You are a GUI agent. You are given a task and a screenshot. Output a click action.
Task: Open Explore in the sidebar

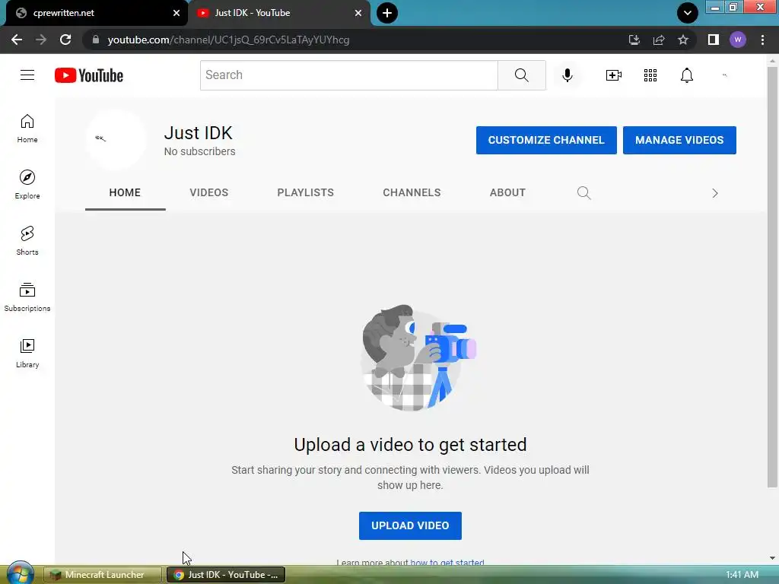coord(27,185)
